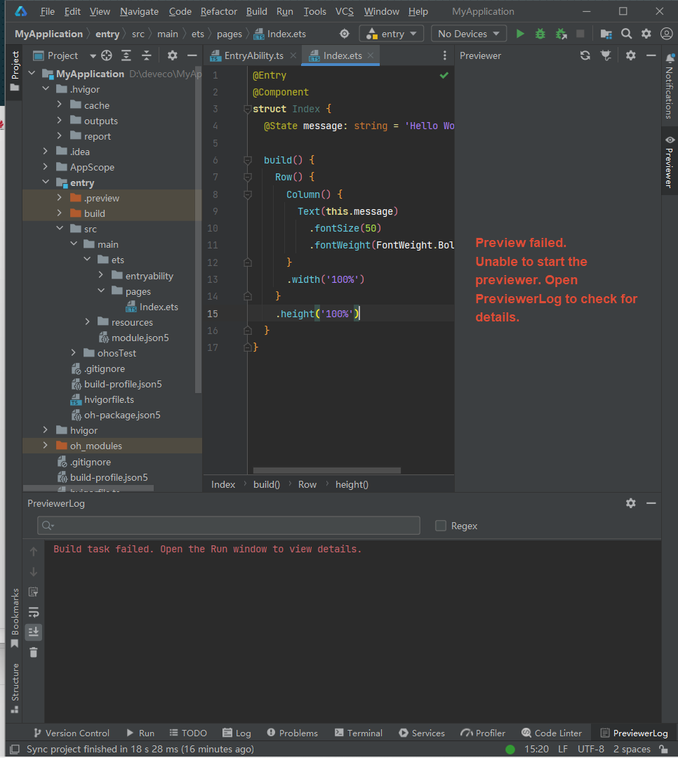Open the Run tool window
The height and width of the screenshot is (758, 678).
click(x=140, y=733)
